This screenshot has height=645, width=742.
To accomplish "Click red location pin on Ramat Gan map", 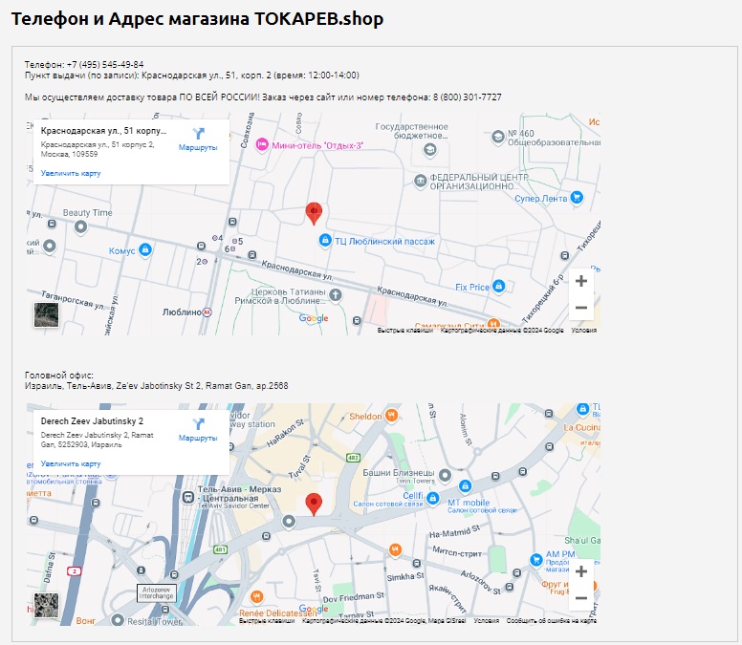I will tap(314, 505).
